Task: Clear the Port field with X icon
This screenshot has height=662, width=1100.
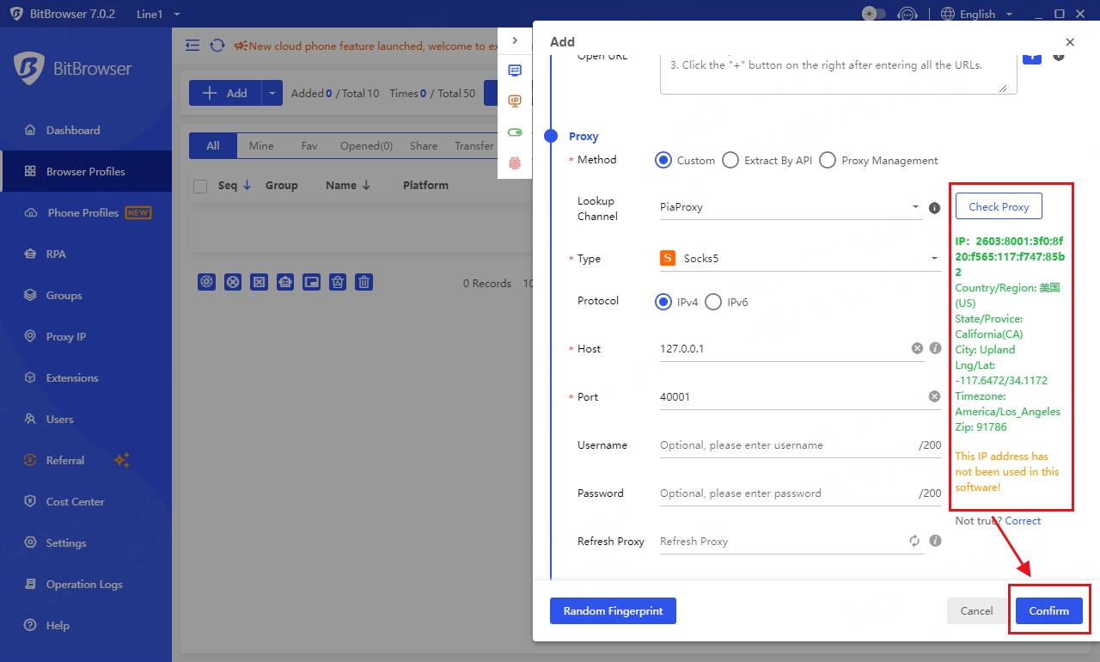Action: 934,396
